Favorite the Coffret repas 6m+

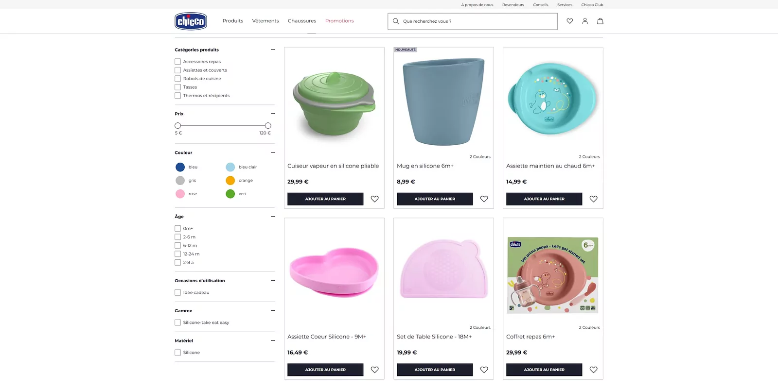594,370
